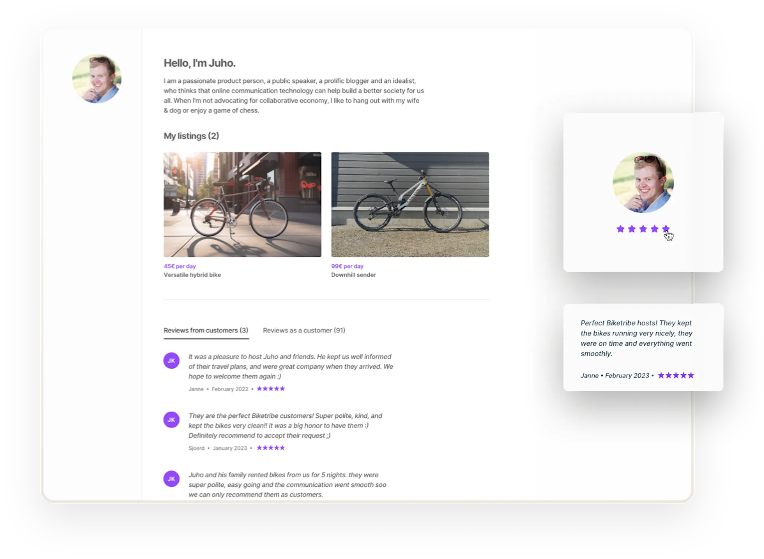This screenshot has height=559, width=764.
Task: Click the 99€ per day price
Action: point(347,266)
